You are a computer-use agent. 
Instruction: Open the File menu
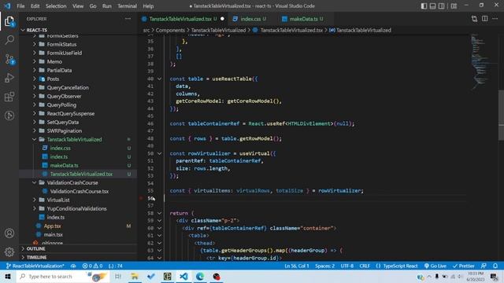coord(20,6)
